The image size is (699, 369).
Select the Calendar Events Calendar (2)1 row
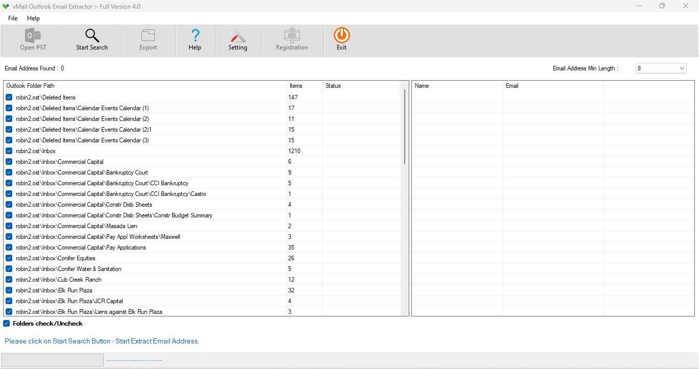203,130
